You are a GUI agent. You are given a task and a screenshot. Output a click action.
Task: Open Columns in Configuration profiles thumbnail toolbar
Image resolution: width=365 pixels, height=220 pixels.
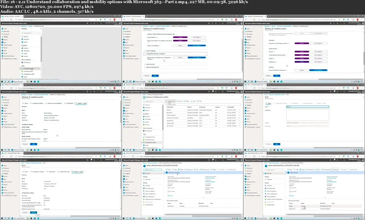(180, 101)
